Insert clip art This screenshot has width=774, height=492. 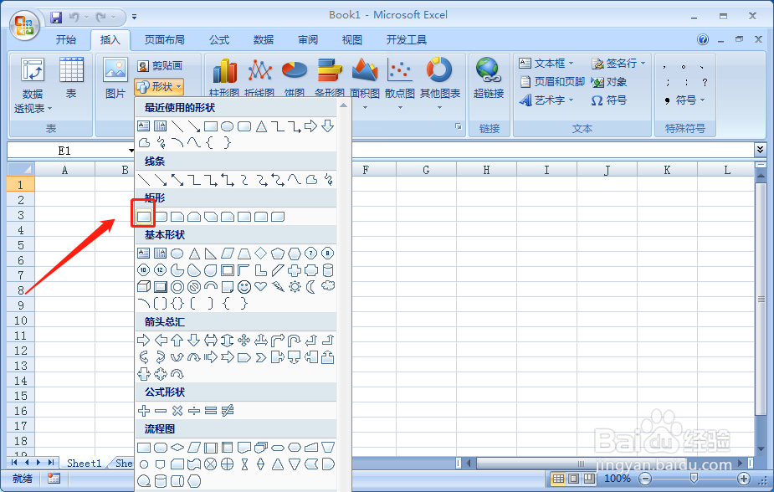pyautogui.click(x=160, y=65)
